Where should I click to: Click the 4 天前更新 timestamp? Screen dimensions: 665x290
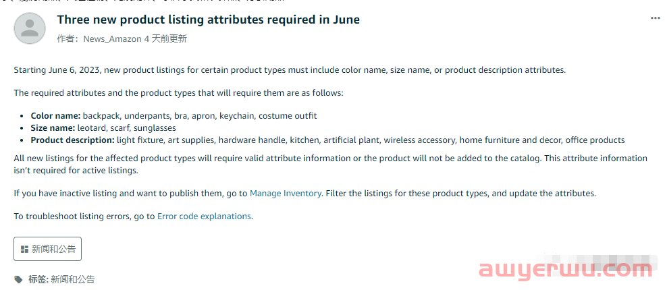165,39
